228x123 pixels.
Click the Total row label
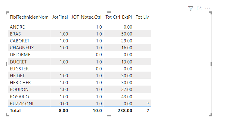(15, 111)
